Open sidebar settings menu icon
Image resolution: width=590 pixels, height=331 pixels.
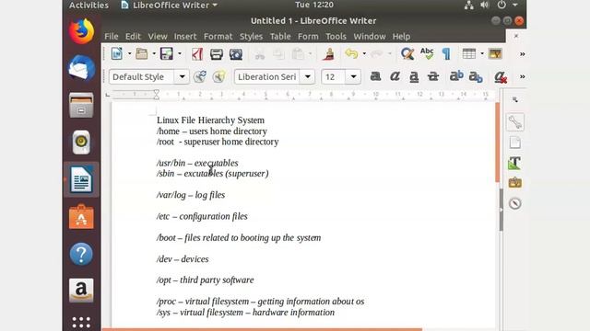515,99
